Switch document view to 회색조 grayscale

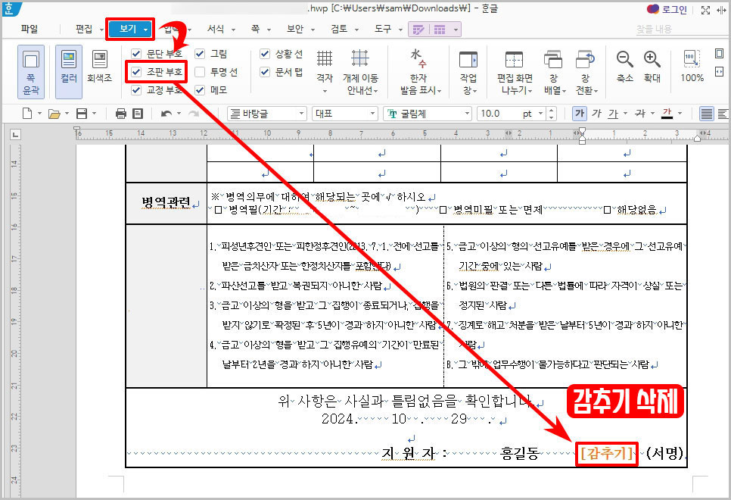[x=99, y=70]
